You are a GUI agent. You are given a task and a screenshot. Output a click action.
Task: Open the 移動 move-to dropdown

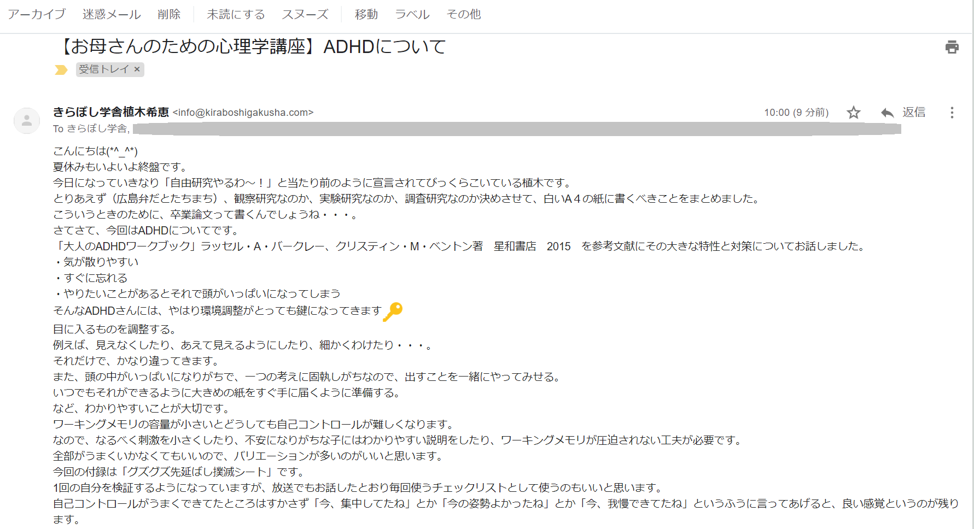[x=366, y=14]
